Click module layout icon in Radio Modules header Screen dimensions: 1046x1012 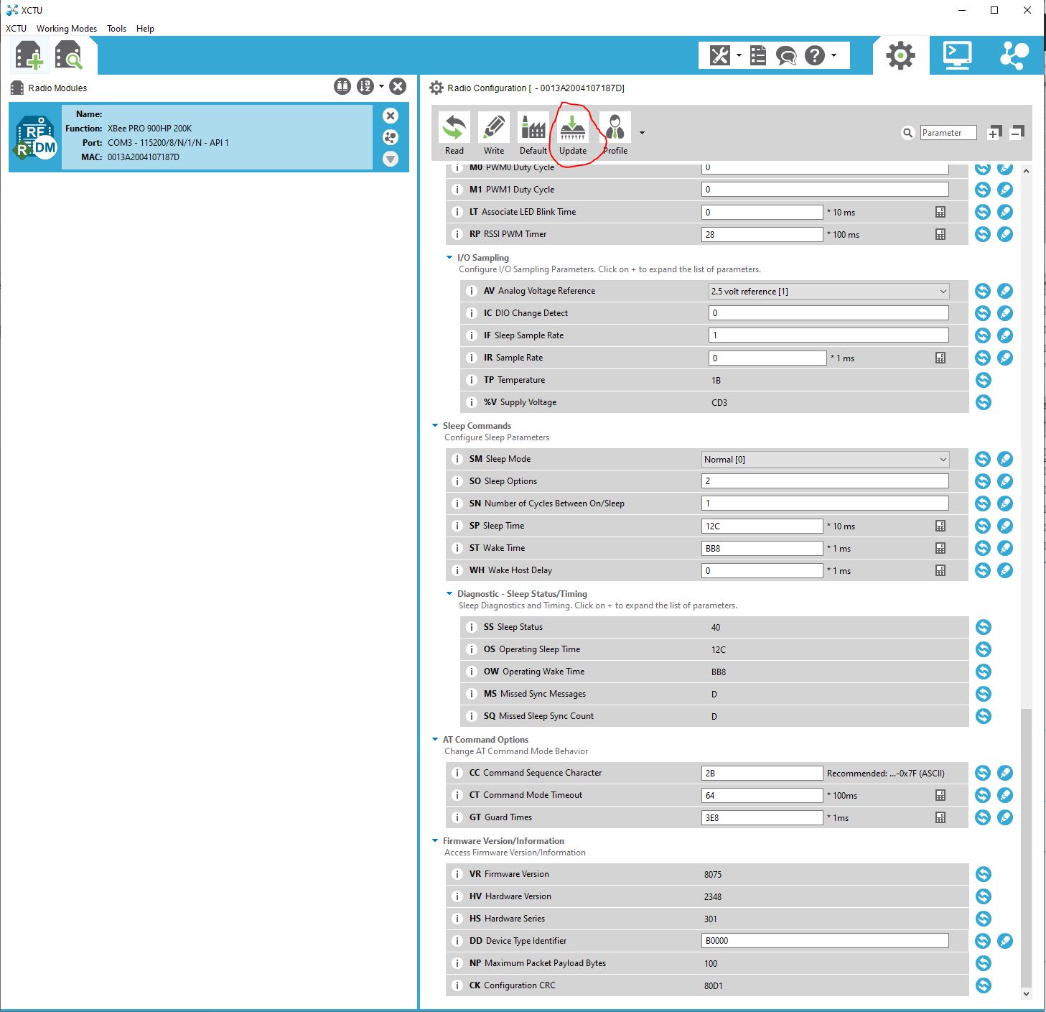click(342, 87)
